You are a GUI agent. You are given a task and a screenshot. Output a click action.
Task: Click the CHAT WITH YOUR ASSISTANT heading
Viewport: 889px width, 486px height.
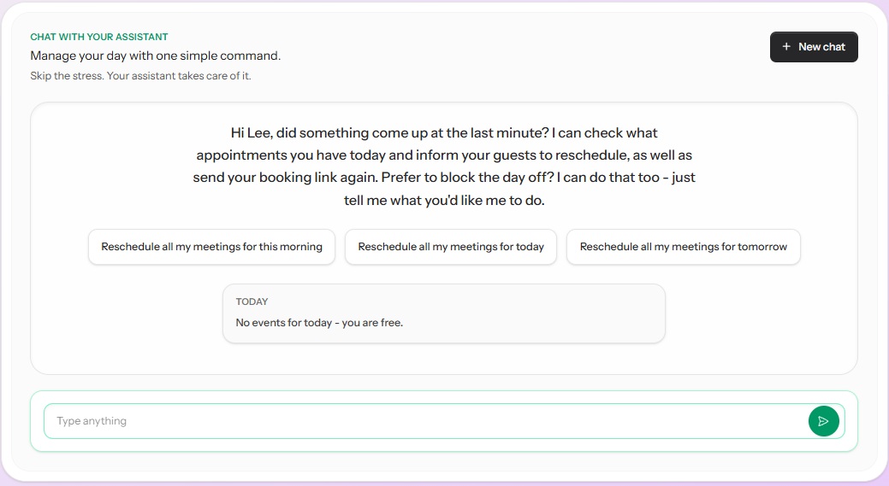[99, 37]
